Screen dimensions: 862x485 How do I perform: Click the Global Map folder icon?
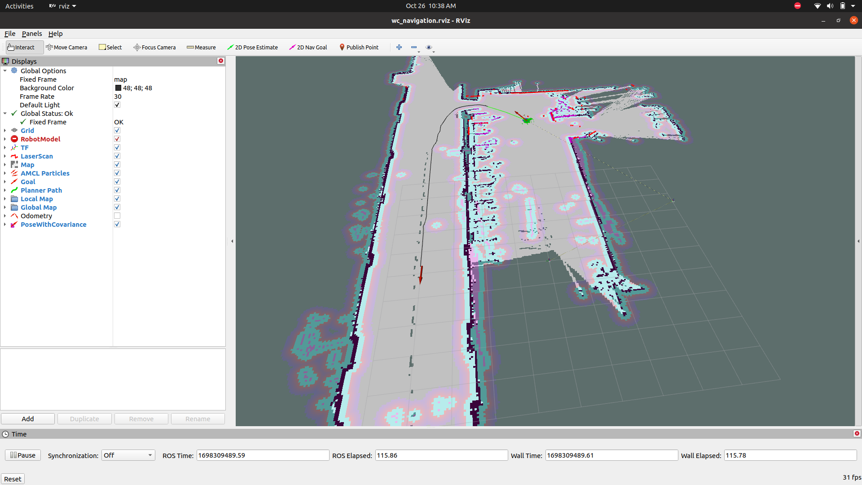pyautogui.click(x=14, y=207)
